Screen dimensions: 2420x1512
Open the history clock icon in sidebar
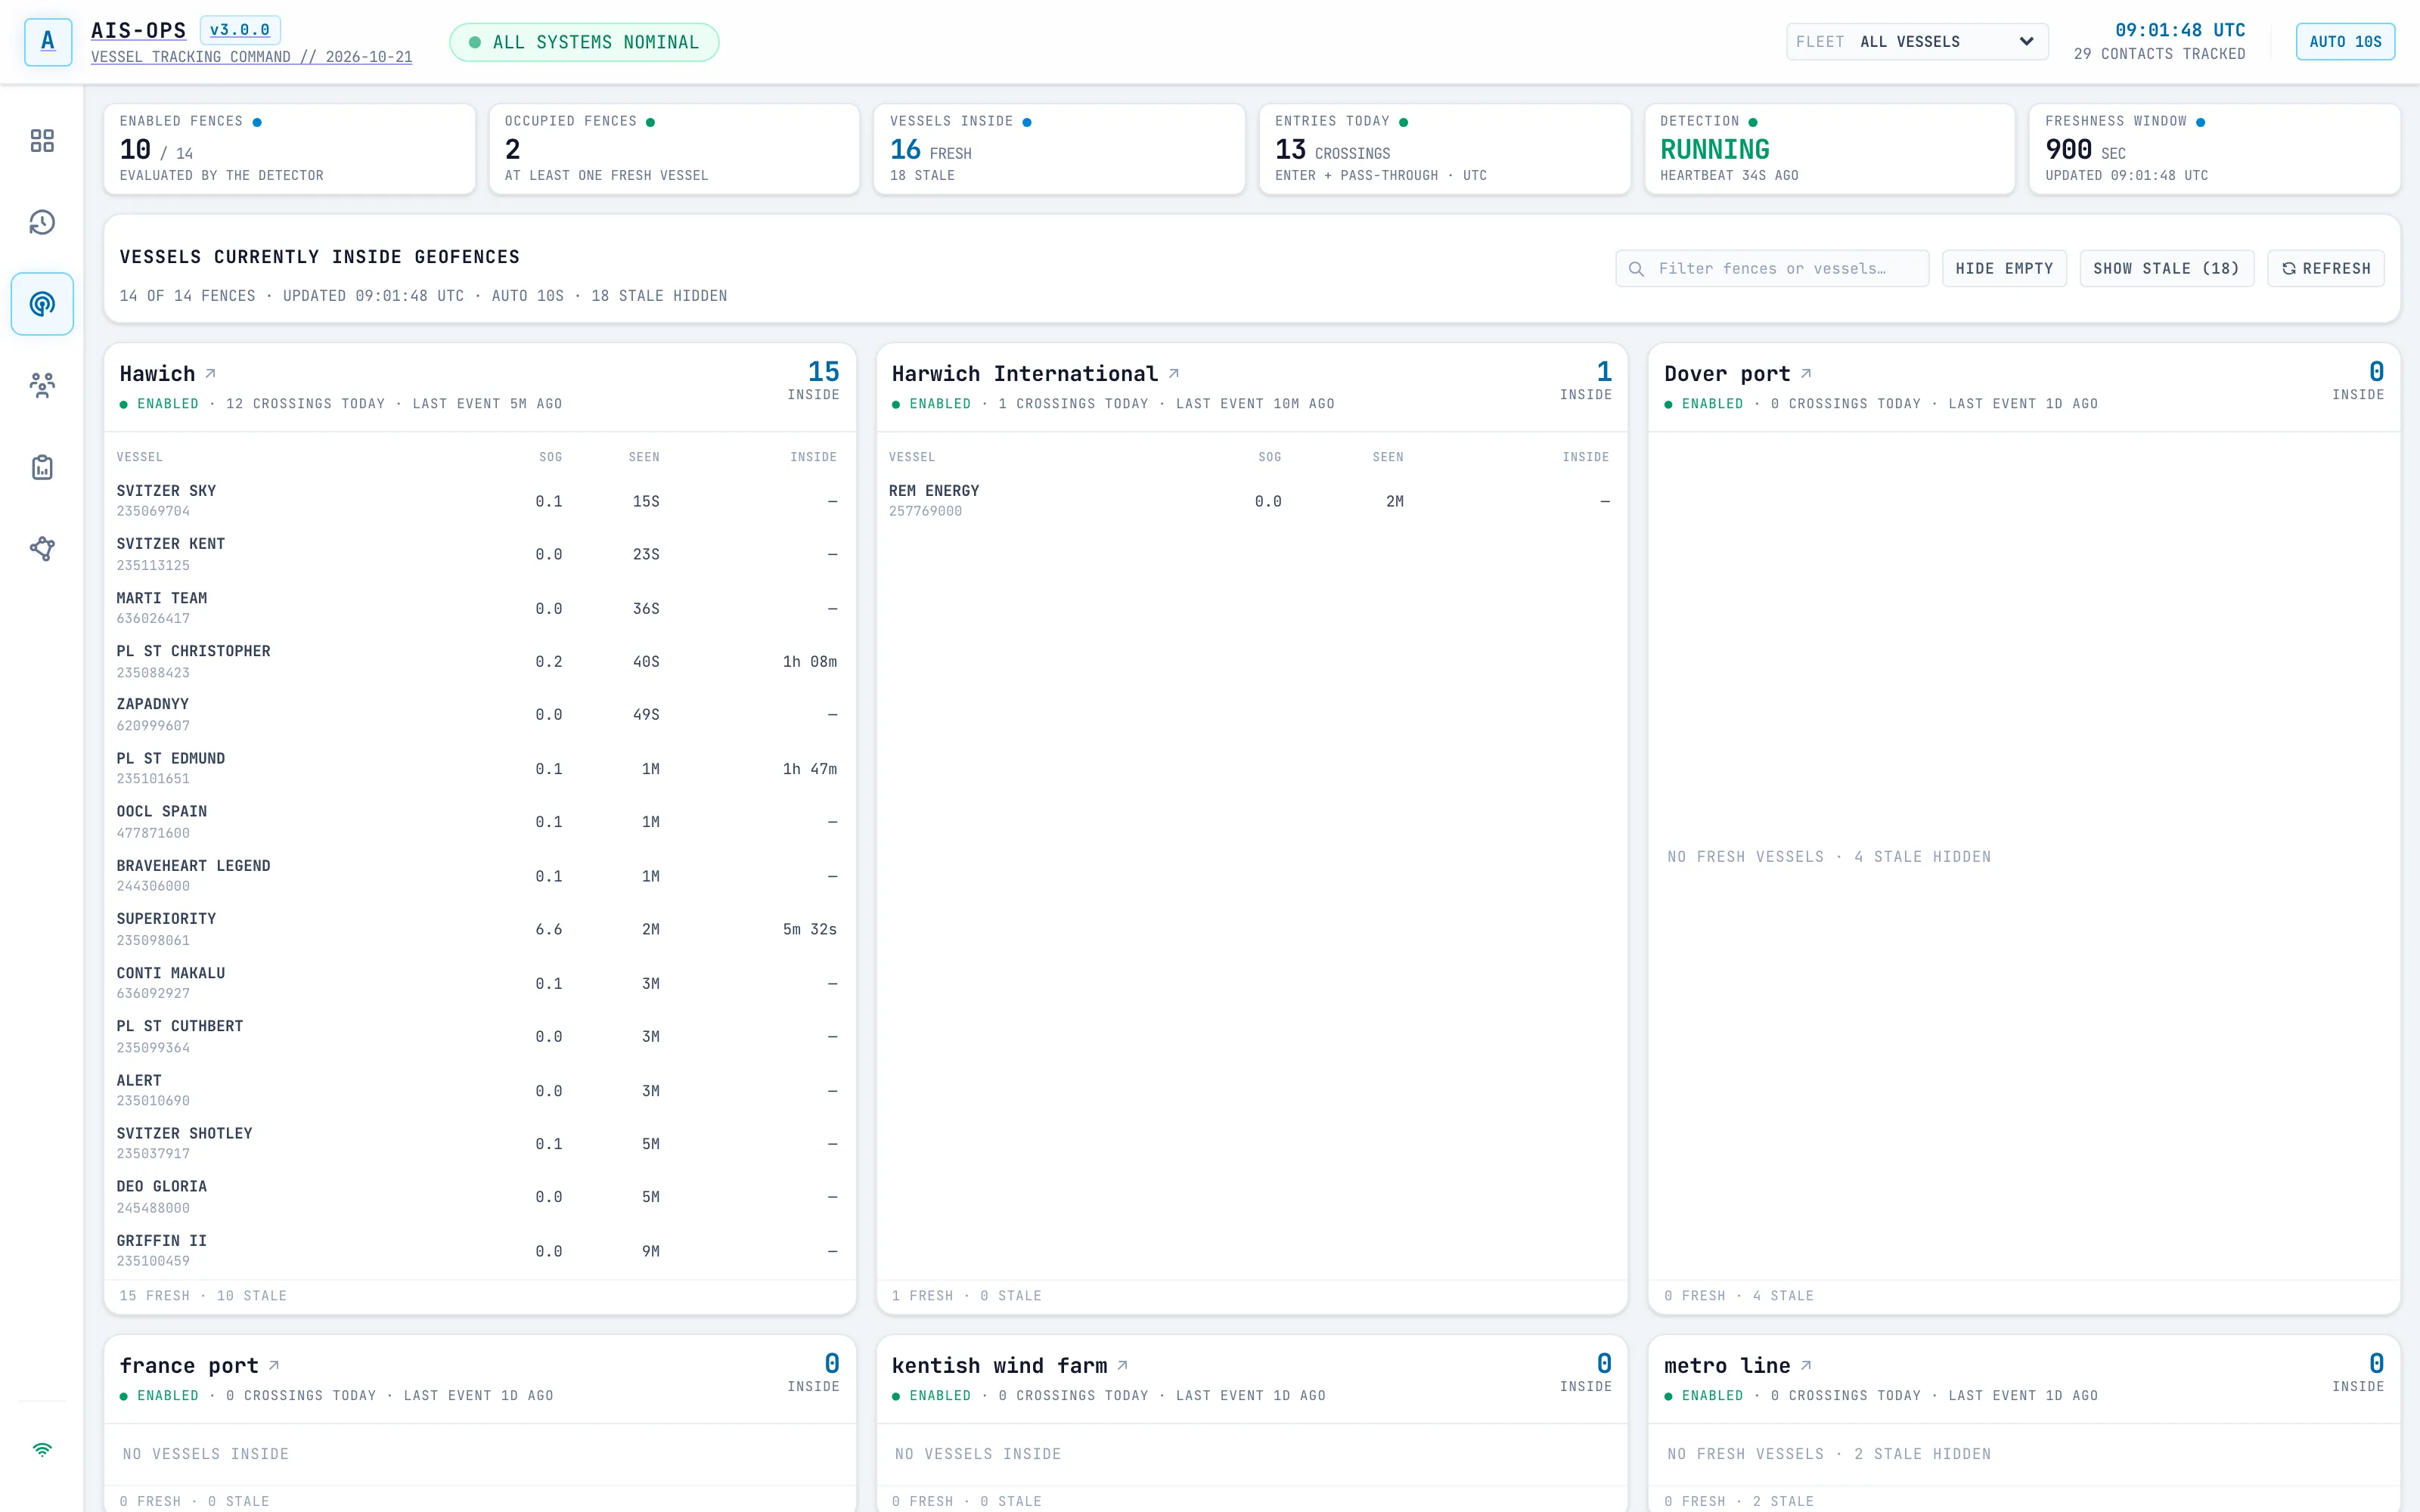42,222
